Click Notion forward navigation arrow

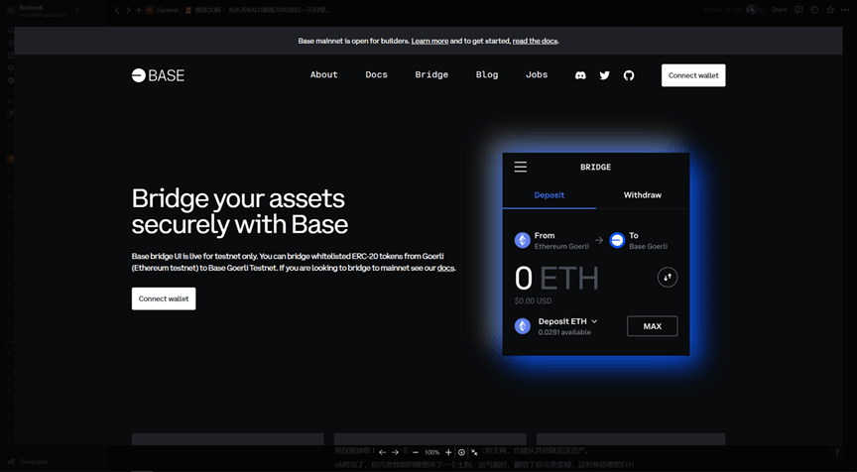pos(128,10)
